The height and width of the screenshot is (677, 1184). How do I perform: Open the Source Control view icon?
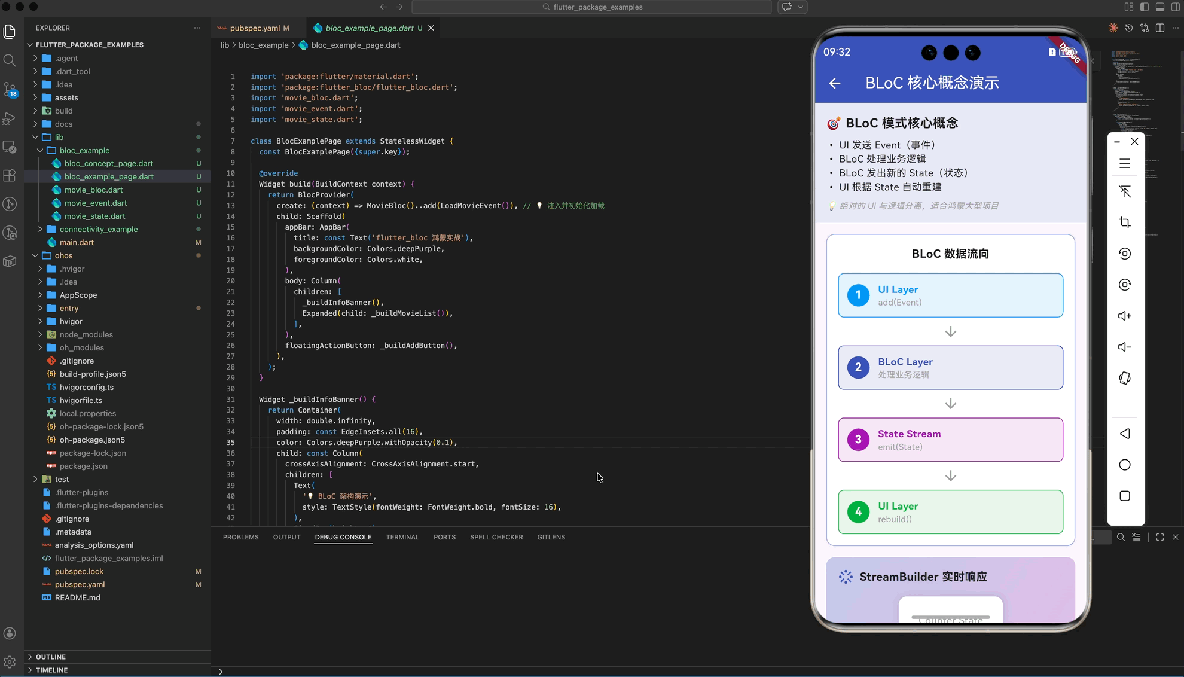pyautogui.click(x=10, y=89)
